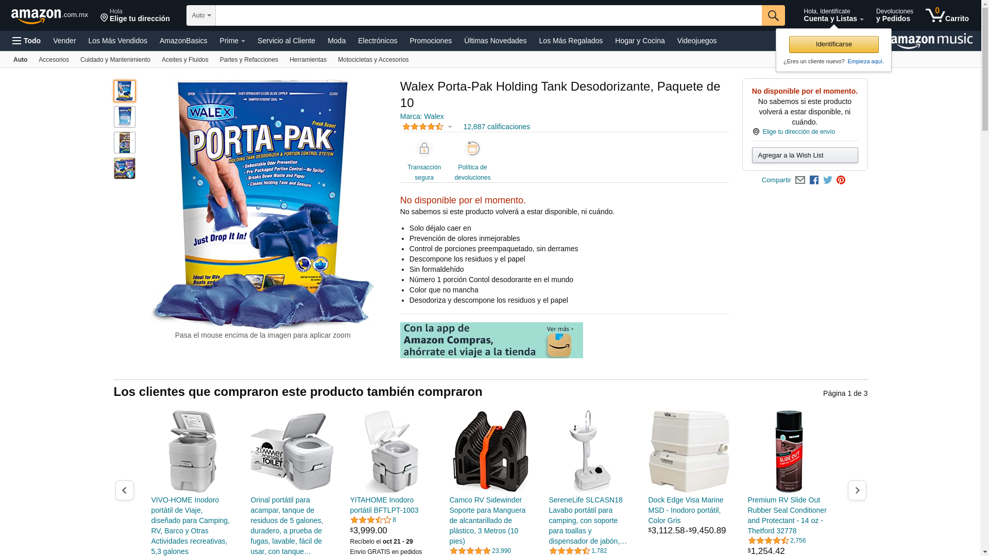989x556 pixels.
Task: Click the Identificarse button
Action: (x=833, y=44)
